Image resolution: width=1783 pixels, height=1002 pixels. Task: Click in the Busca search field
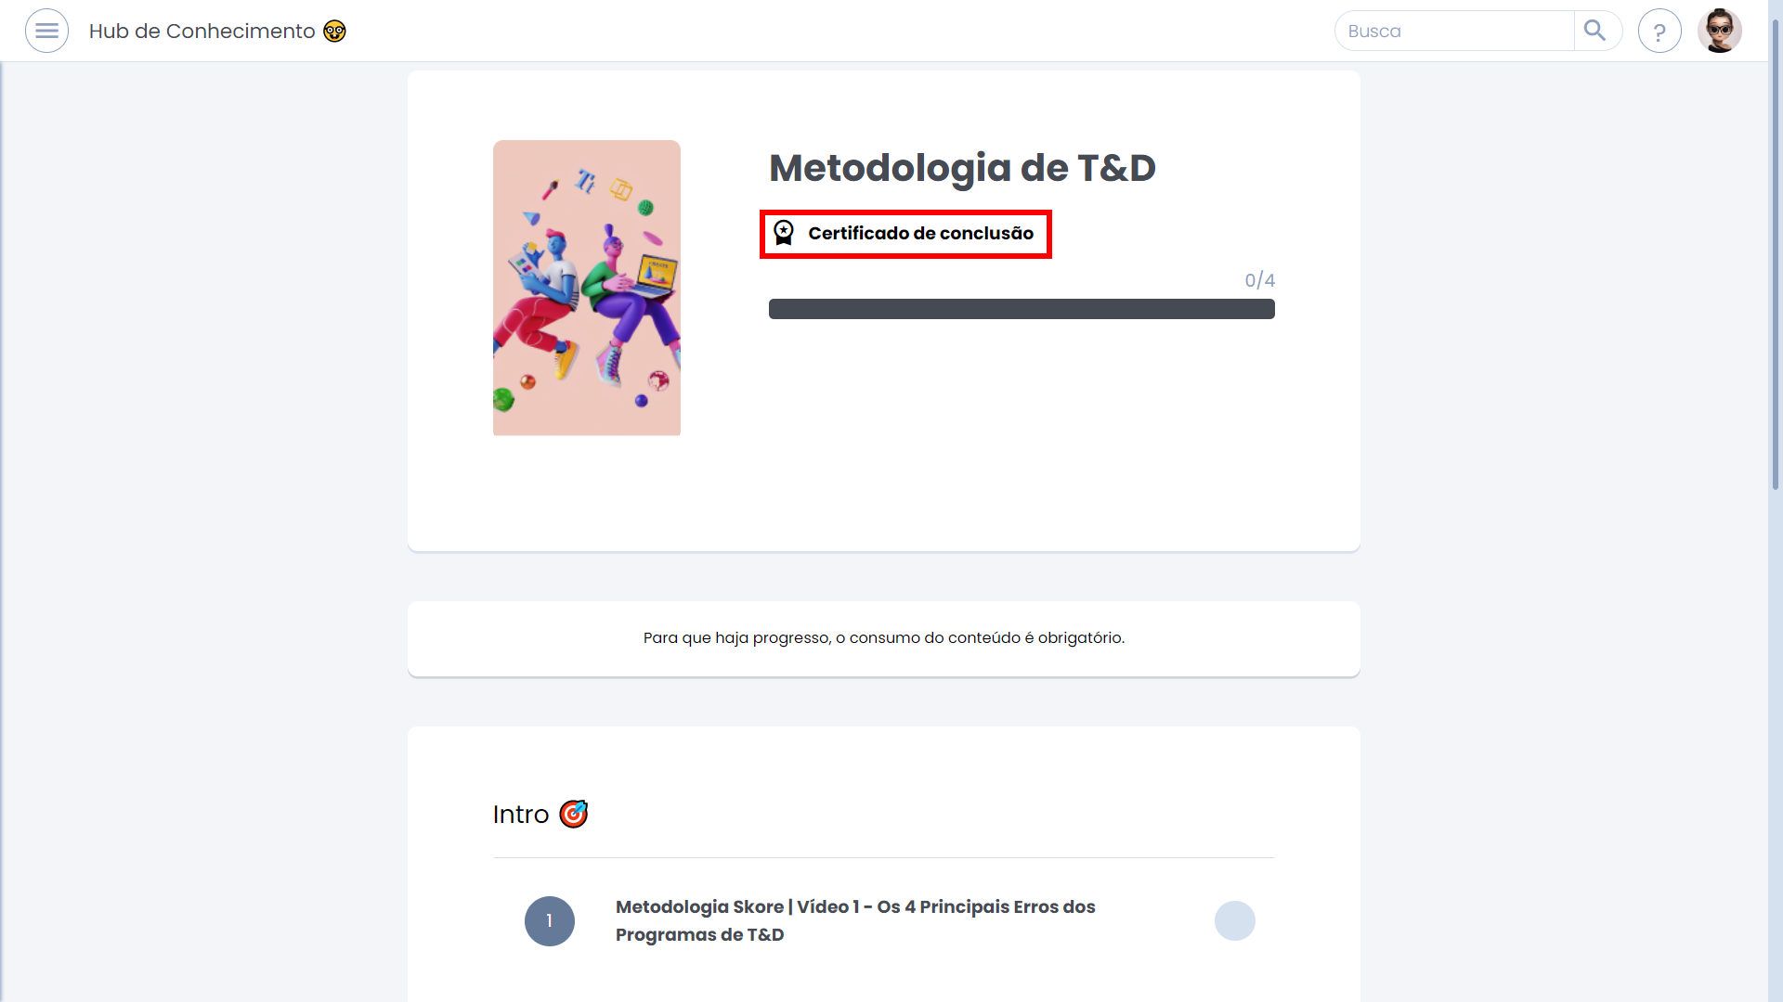point(1454,31)
